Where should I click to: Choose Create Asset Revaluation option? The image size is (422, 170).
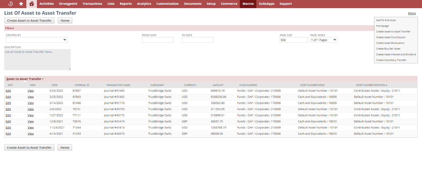(x=390, y=43)
